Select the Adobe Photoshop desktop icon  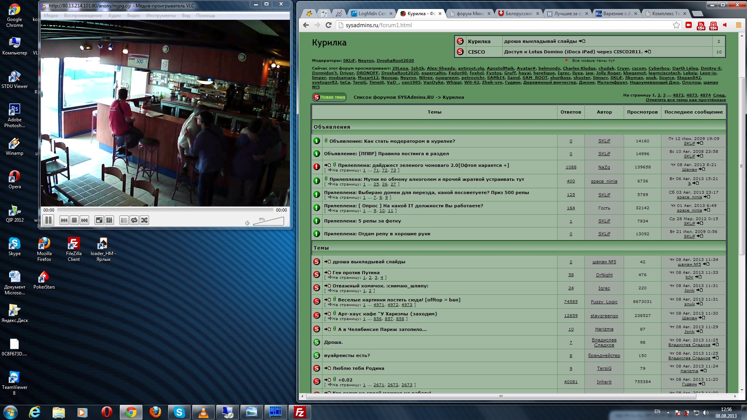[x=14, y=116]
